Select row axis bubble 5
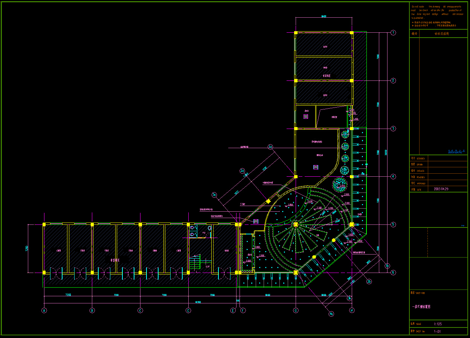The height and width of the screenshot is (338, 470). coord(393,224)
